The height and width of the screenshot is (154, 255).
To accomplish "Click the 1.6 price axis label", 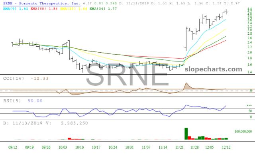I will coord(250,65).
